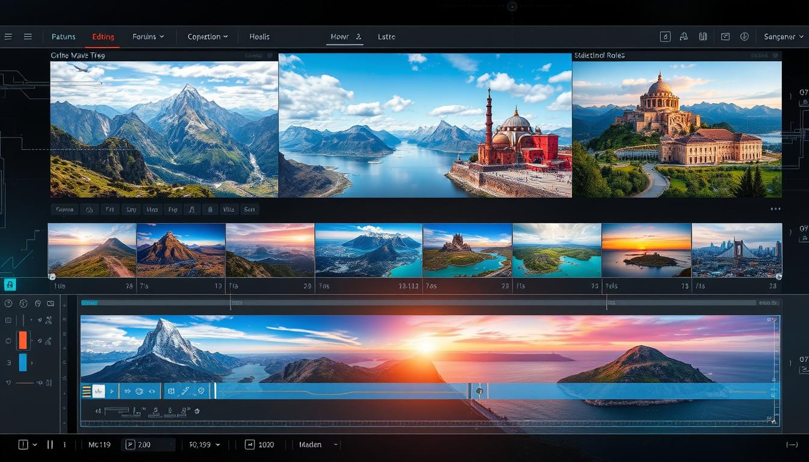Click the orange lines icon on timeline toolbar
809x462 pixels.
pyautogui.click(x=86, y=391)
